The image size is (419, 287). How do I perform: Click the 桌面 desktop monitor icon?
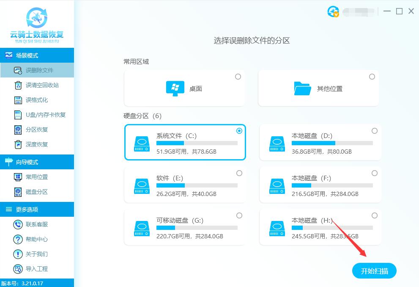pos(175,88)
